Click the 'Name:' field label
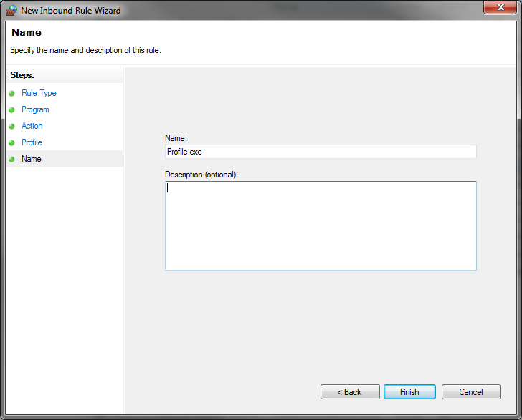Screen dimensions: 522x420 [x=176, y=138]
